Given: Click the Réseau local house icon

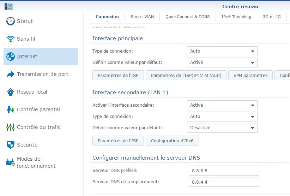Looking at the screenshot, I should (11, 92).
